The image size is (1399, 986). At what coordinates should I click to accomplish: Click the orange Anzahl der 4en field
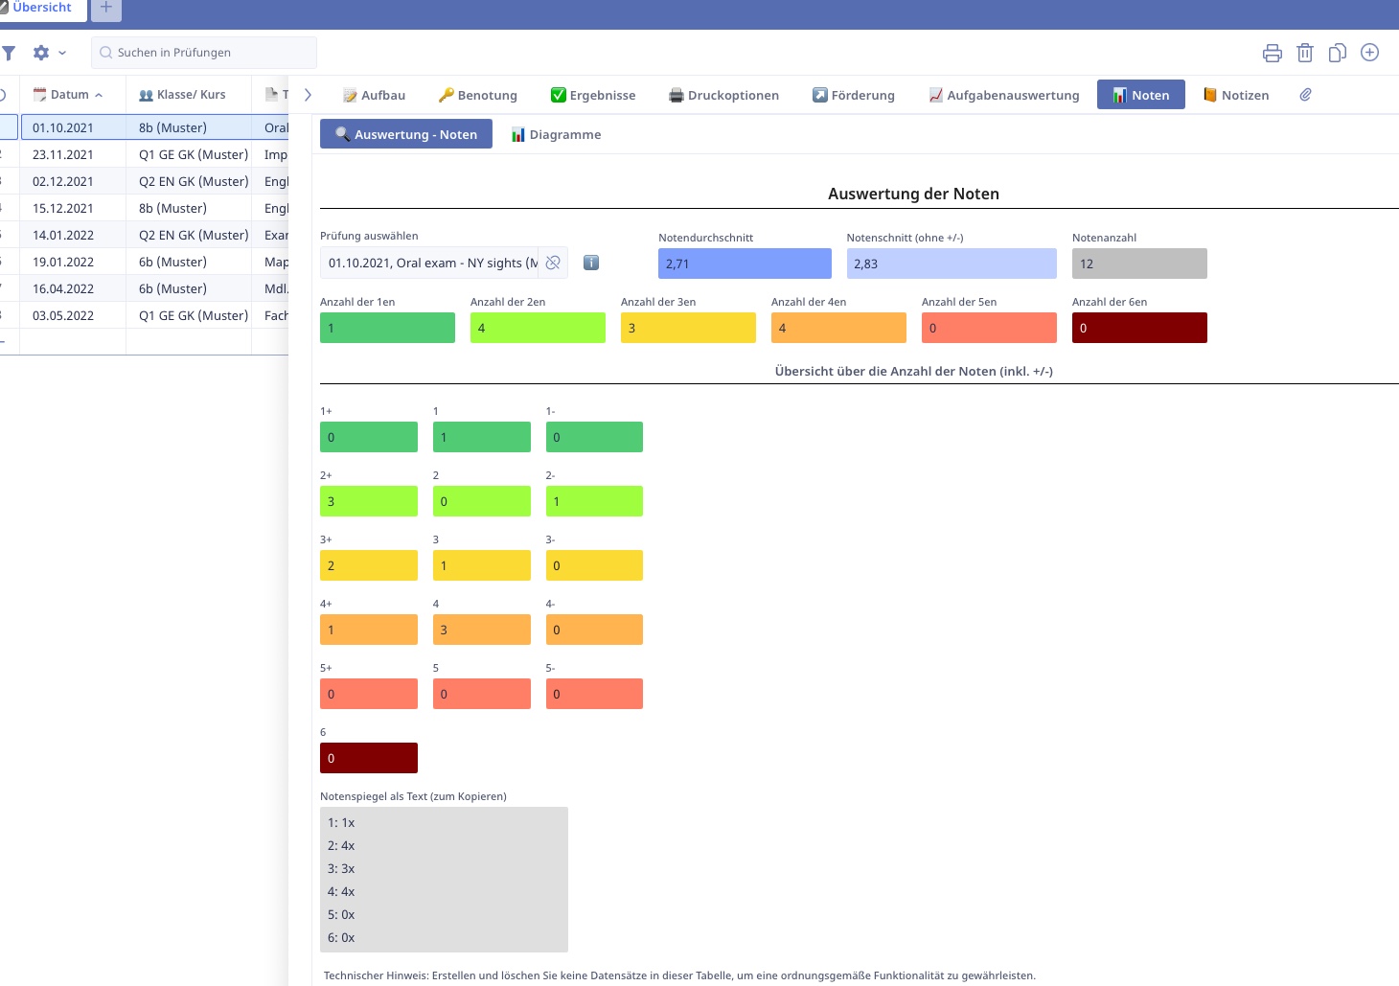(838, 328)
